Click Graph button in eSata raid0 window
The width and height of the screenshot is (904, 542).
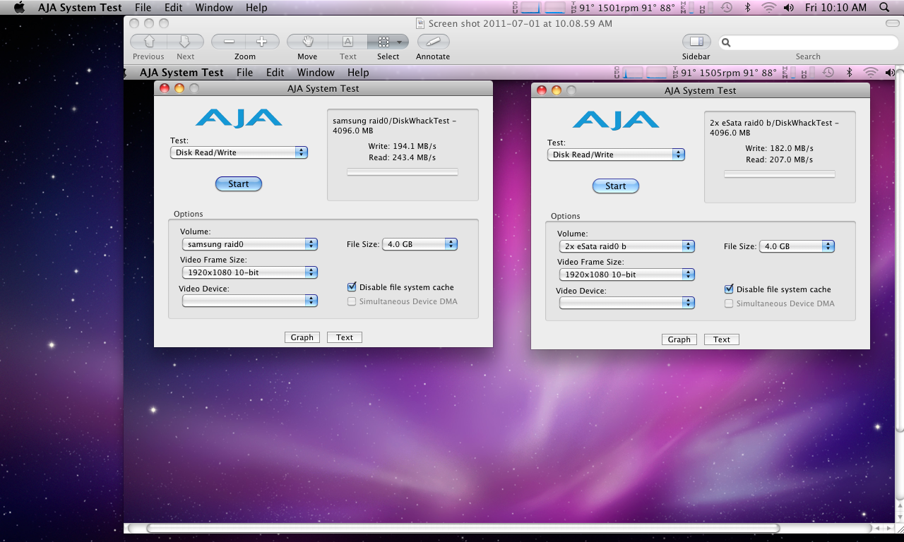point(679,339)
